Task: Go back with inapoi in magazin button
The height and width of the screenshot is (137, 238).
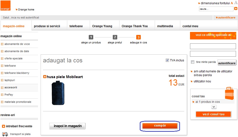Action: coord(67,126)
